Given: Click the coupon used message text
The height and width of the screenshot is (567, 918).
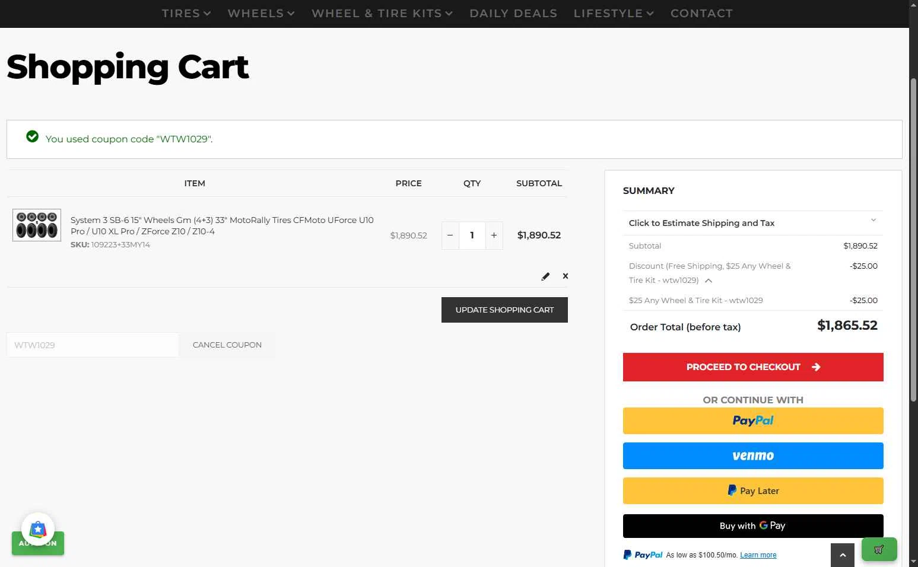Looking at the screenshot, I should point(129,139).
